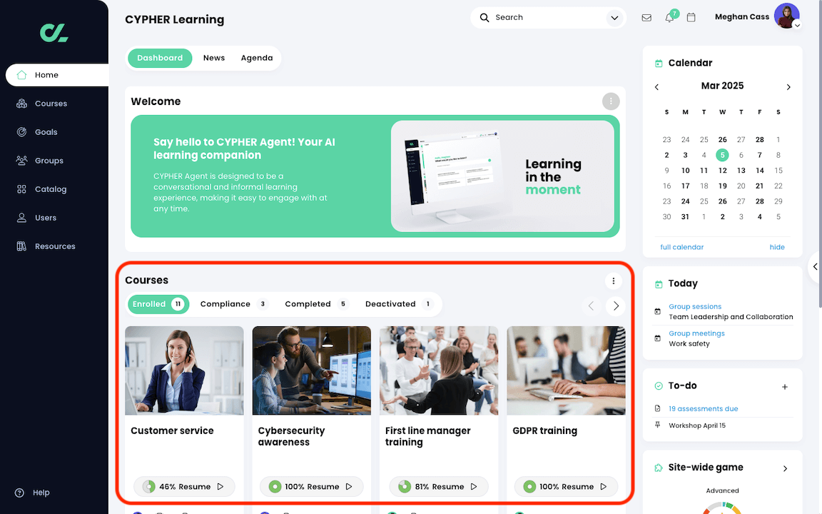Open the Welcome widget options menu

point(611,101)
